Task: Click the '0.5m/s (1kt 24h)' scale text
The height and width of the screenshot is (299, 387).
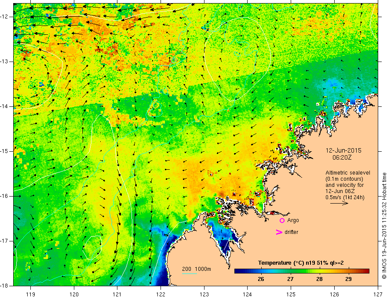Action: (345, 197)
